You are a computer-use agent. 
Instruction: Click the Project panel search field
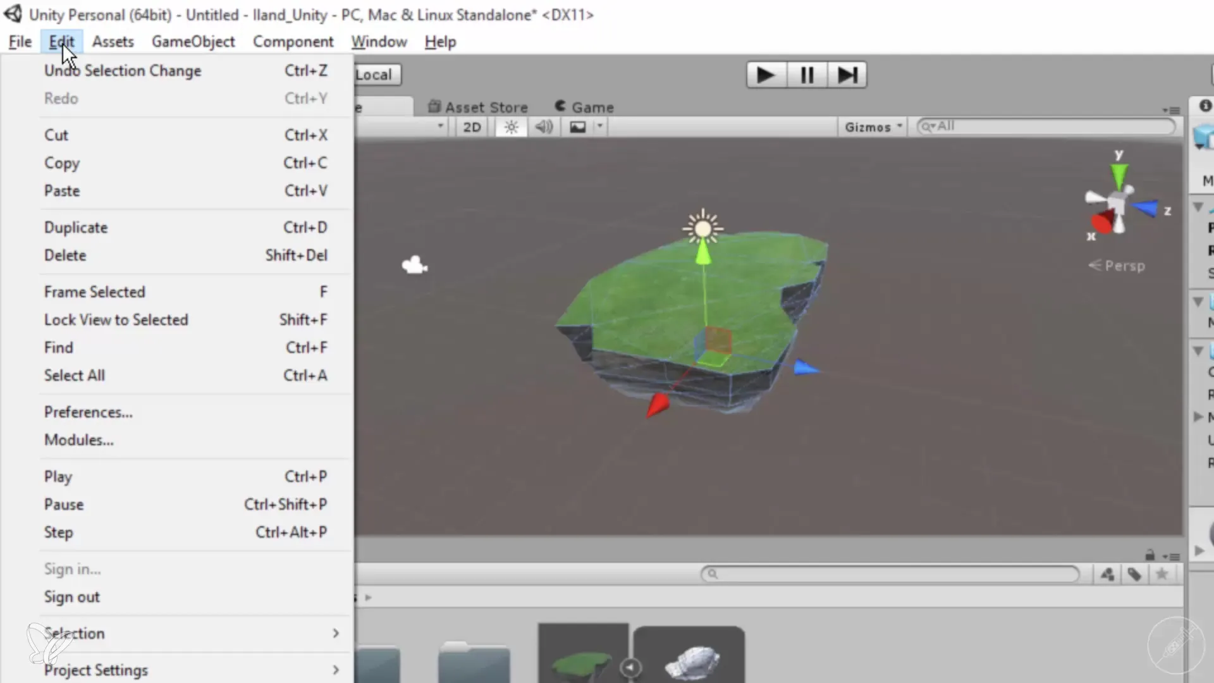890,574
